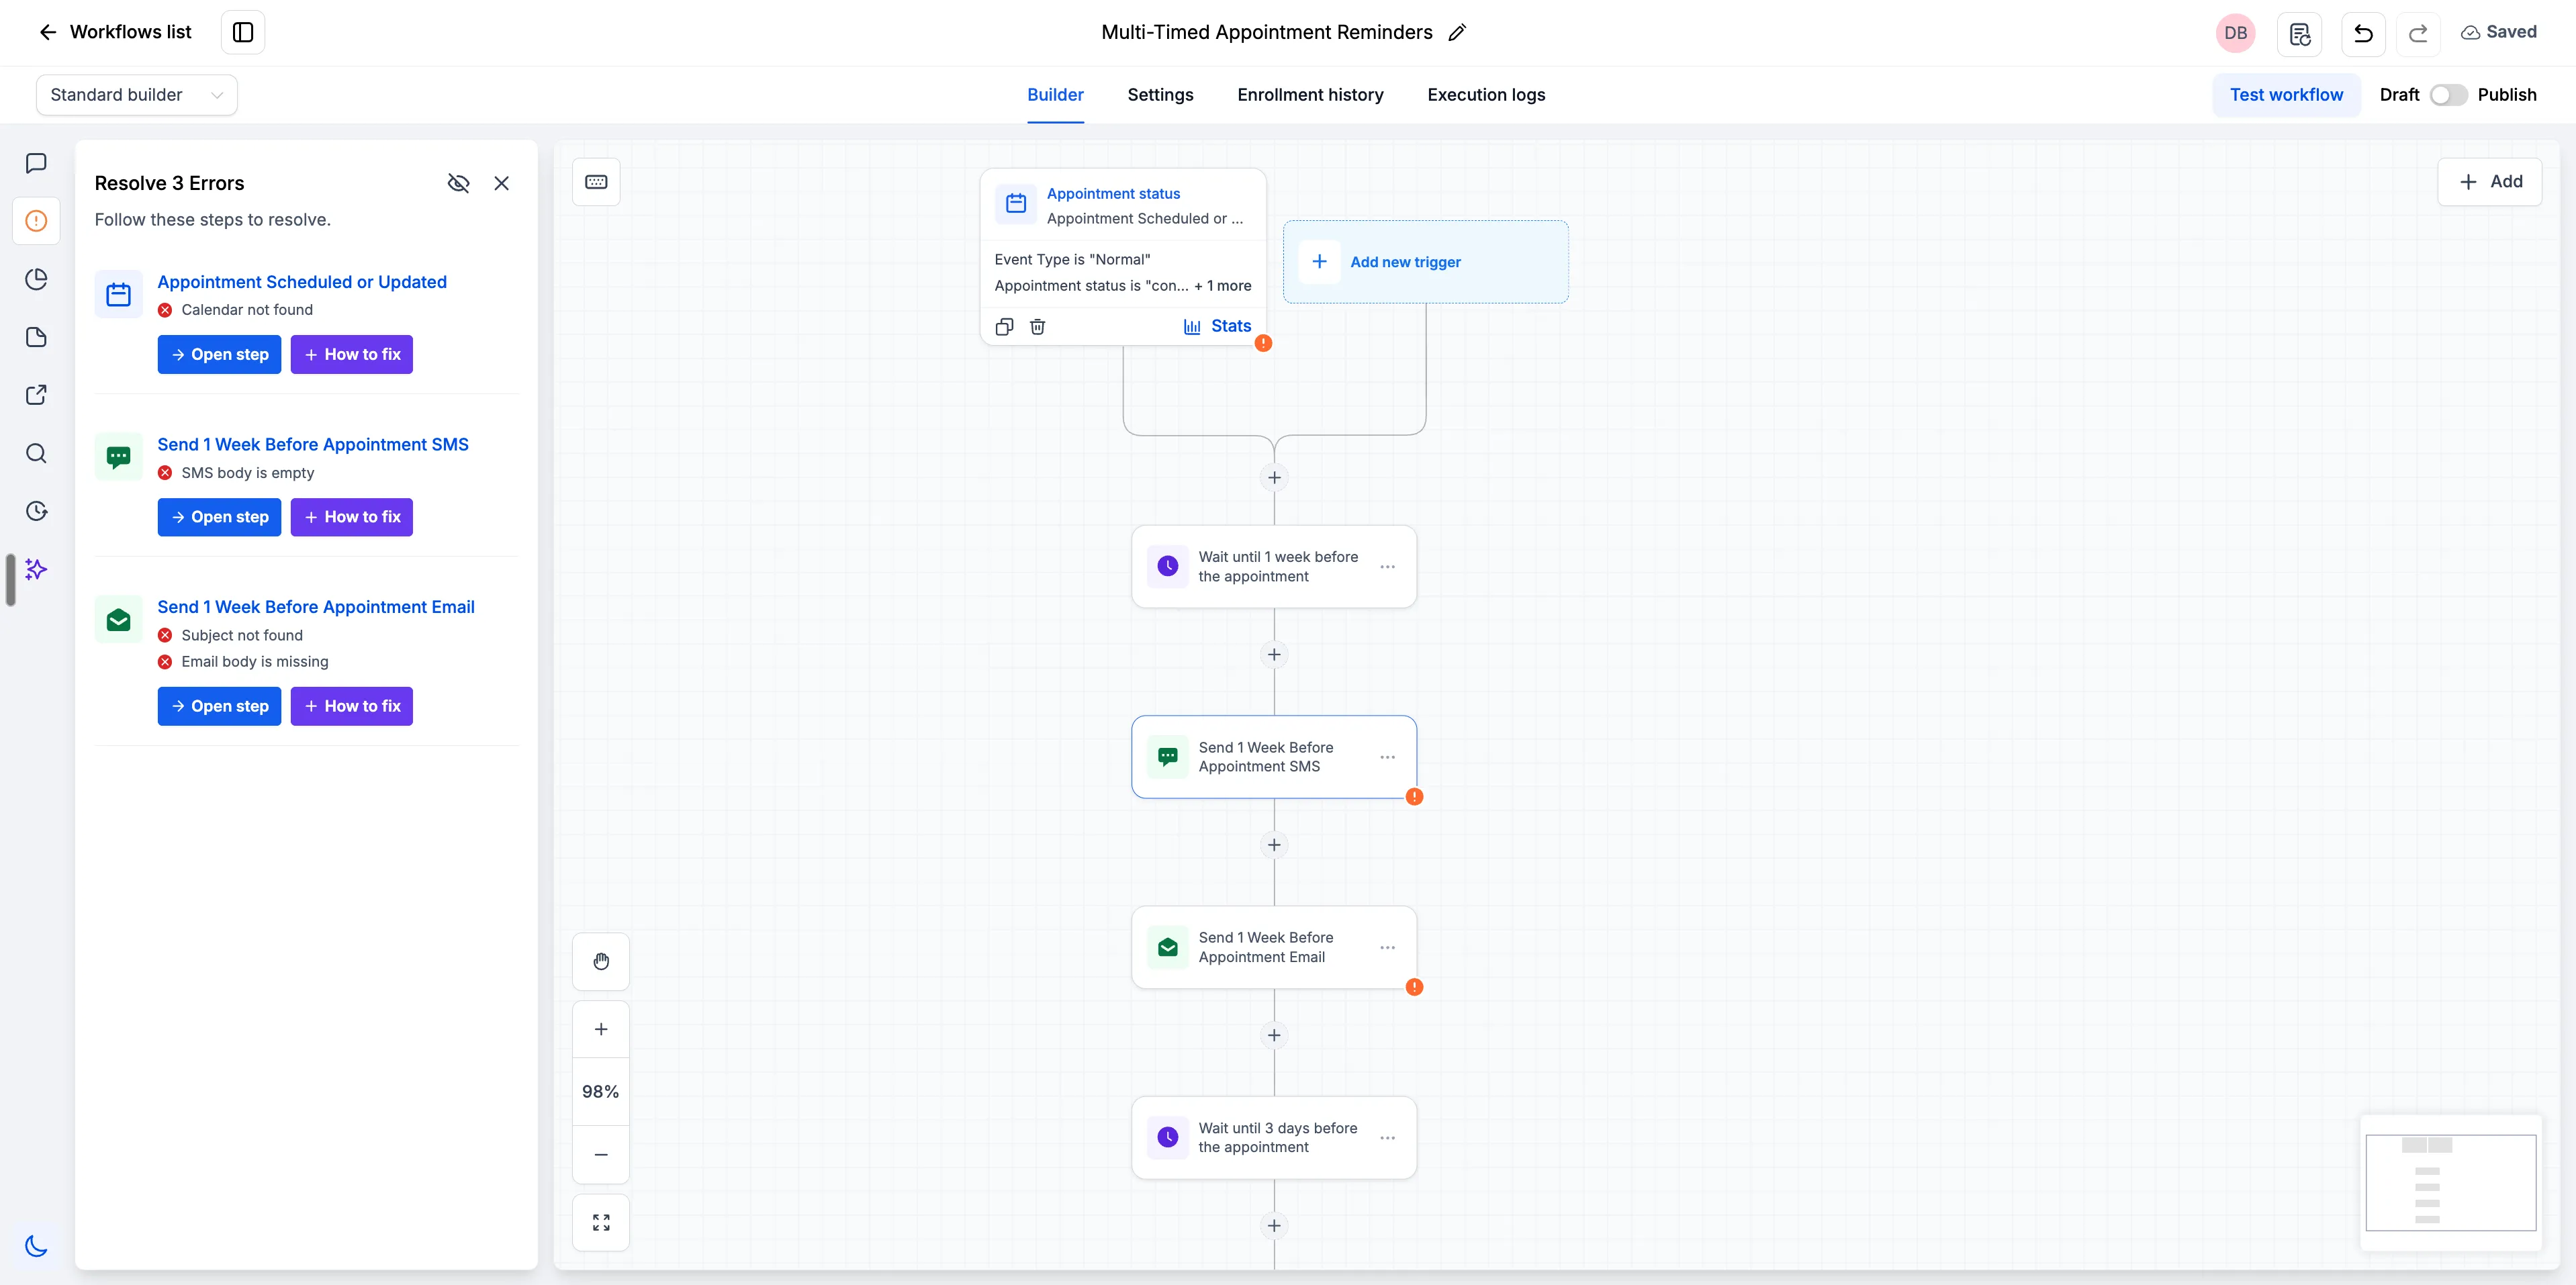Add step after 3 days wait

coord(1274,1226)
